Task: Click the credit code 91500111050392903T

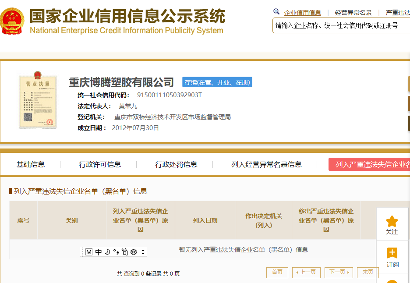Action: tap(170, 95)
